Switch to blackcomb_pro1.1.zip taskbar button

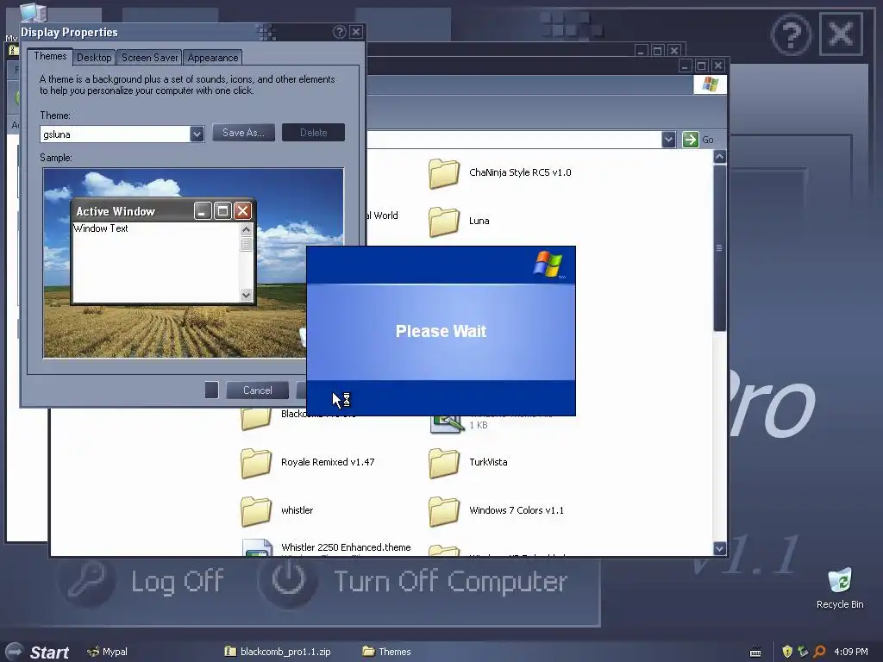(x=278, y=652)
